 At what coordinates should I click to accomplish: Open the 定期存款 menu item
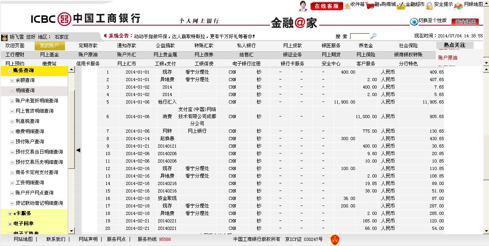coord(88,46)
